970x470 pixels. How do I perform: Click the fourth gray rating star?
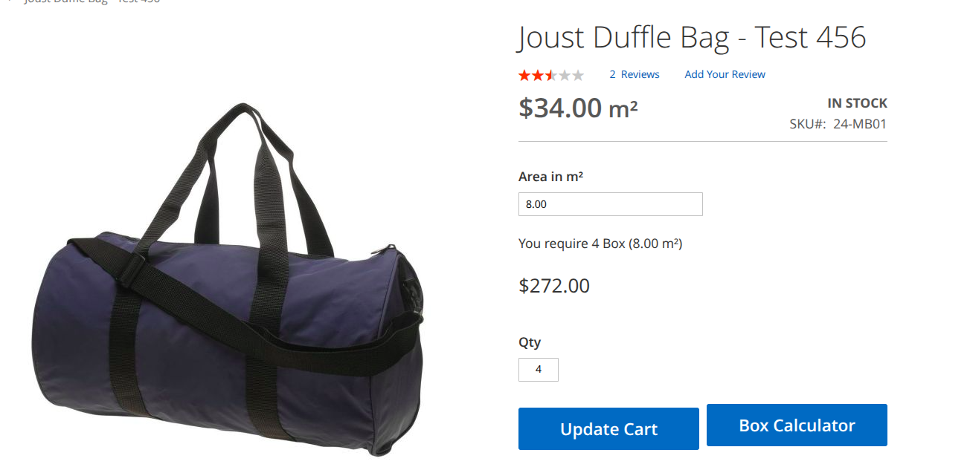point(565,75)
